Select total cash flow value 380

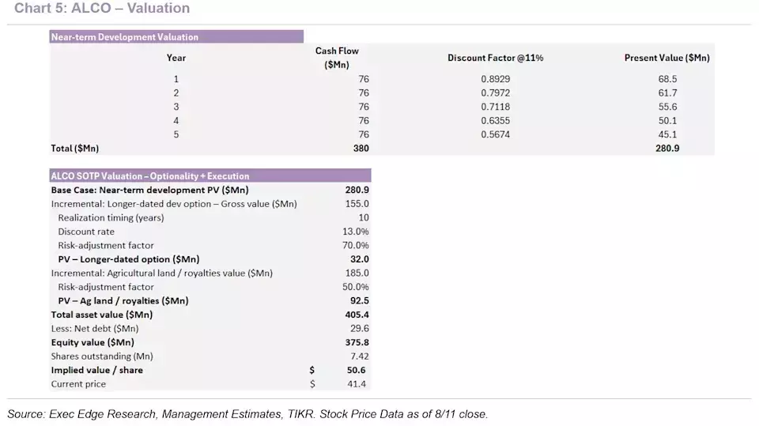pyautogui.click(x=361, y=149)
